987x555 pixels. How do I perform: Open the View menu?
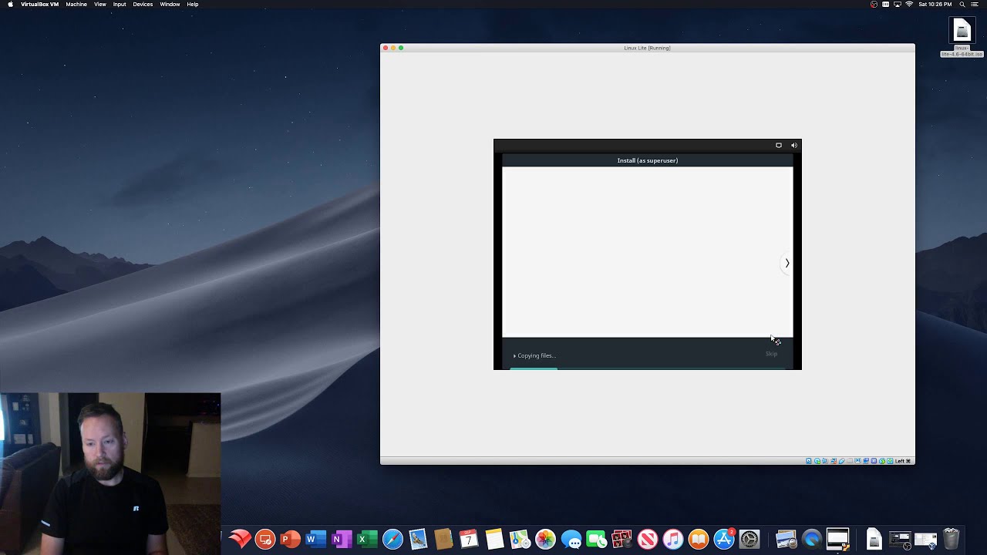click(100, 5)
